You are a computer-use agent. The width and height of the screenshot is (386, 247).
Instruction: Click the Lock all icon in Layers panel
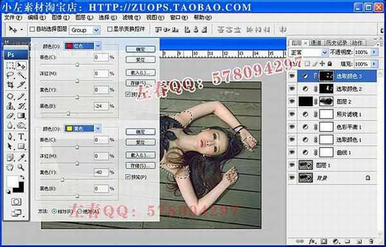click(330, 64)
